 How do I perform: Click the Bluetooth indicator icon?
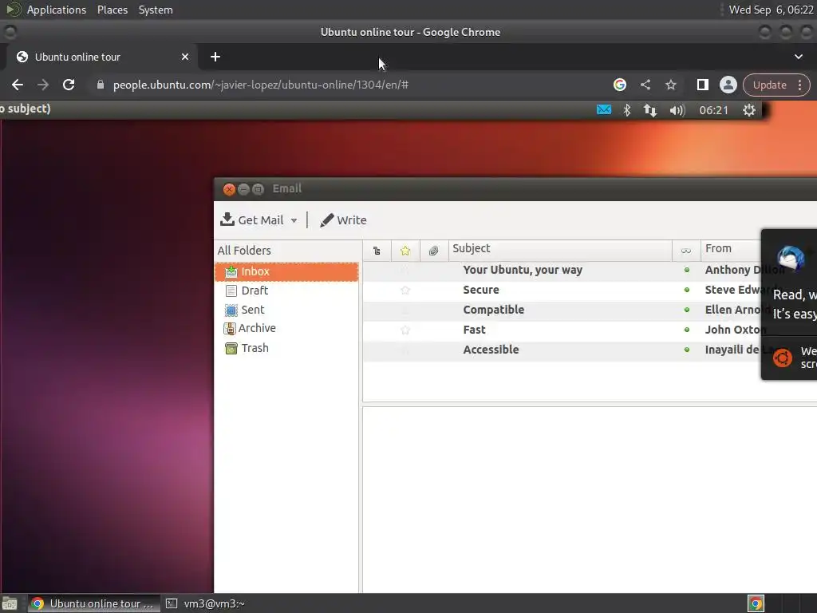click(627, 110)
